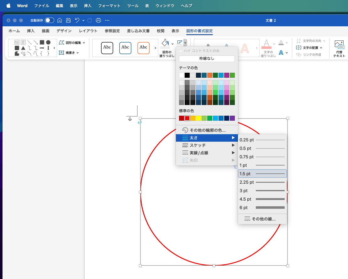Click the 太さ weight menu item
The image size is (348, 279).
pos(207,138)
